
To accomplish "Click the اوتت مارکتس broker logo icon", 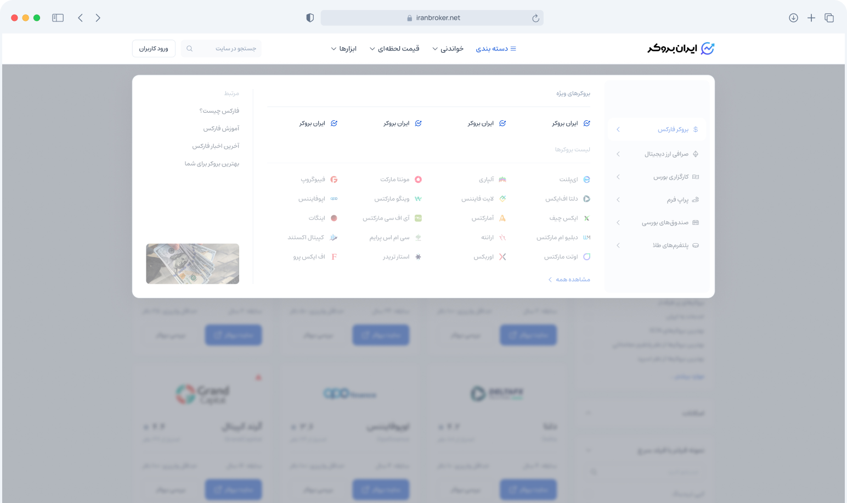I will tap(586, 256).
